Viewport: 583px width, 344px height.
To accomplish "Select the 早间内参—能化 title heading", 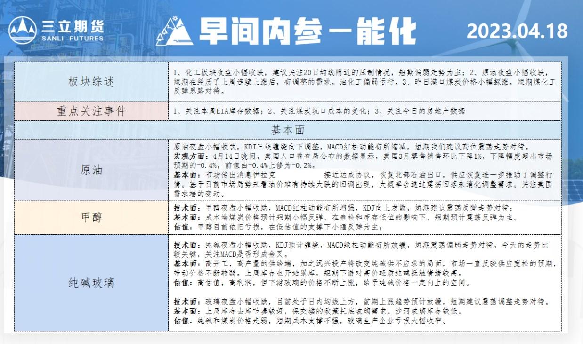I will click(x=307, y=32).
